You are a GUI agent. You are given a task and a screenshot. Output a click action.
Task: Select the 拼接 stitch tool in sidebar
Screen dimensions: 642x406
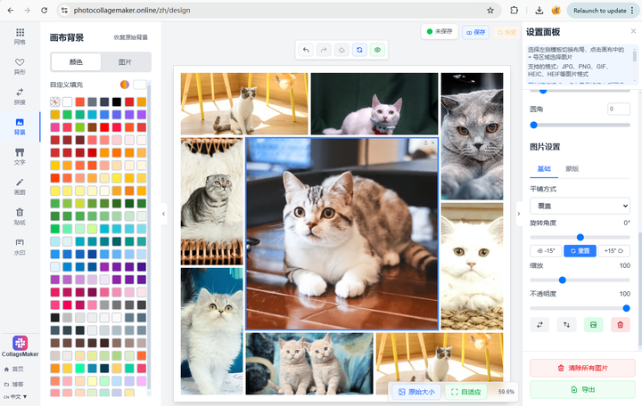click(20, 96)
